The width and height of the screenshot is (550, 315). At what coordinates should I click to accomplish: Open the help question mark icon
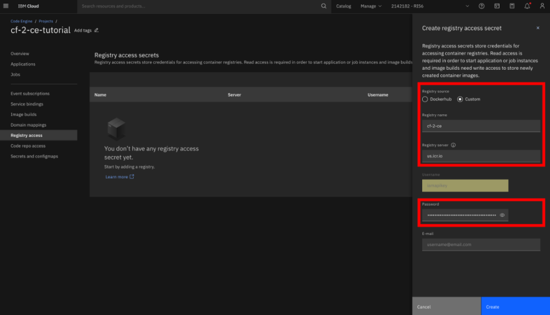pos(482,6)
